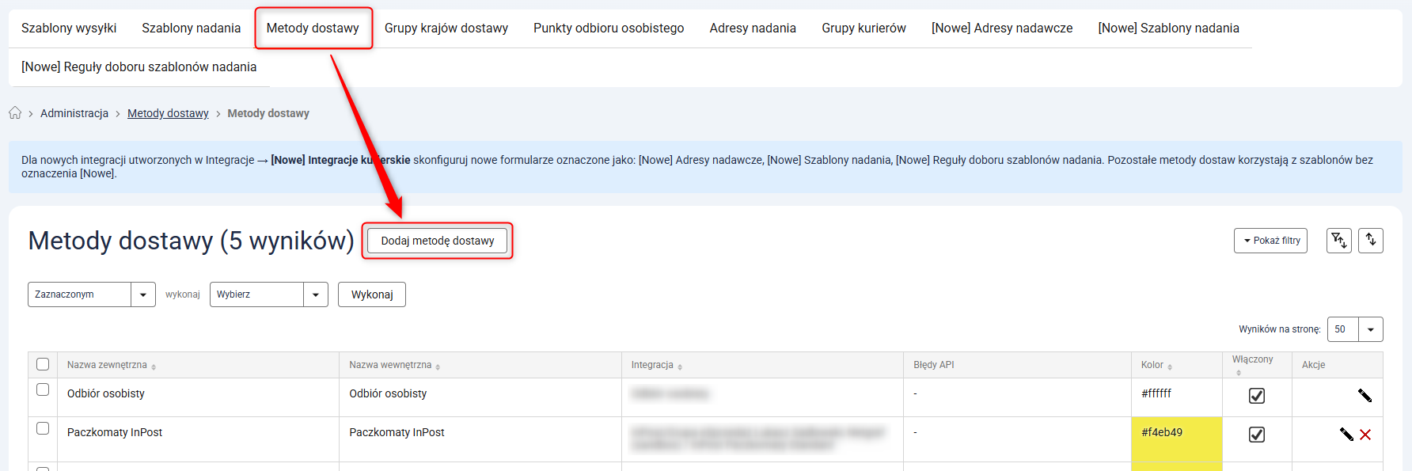The image size is (1412, 471).
Task: Click the yellow #f4eb49 color cell
Action: tap(1176, 443)
